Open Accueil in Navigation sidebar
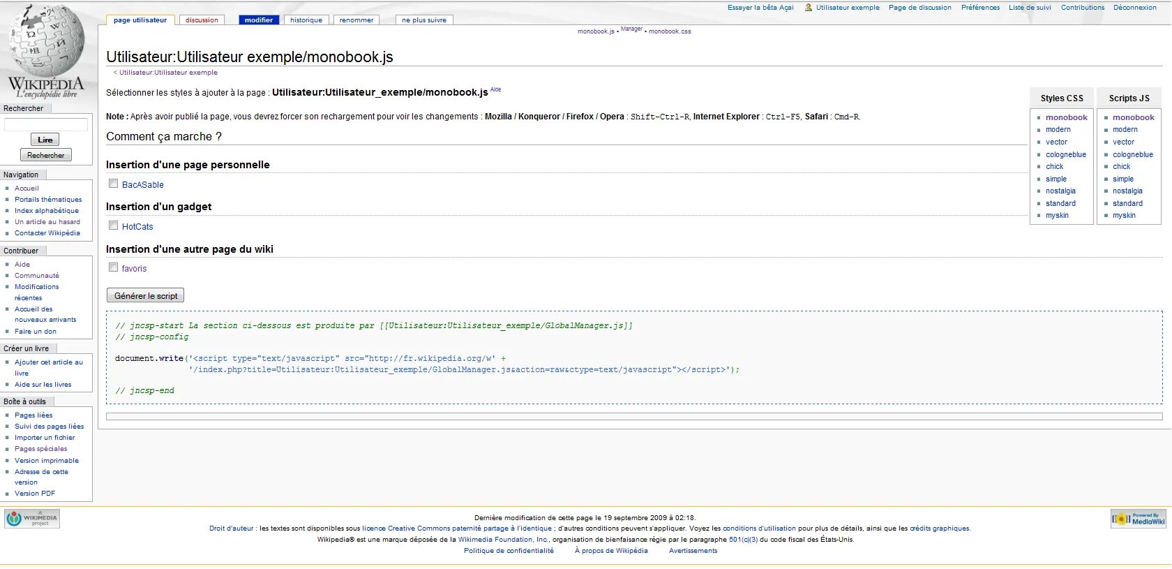1172x569 pixels. pyautogui.click(x=27, y=189)
